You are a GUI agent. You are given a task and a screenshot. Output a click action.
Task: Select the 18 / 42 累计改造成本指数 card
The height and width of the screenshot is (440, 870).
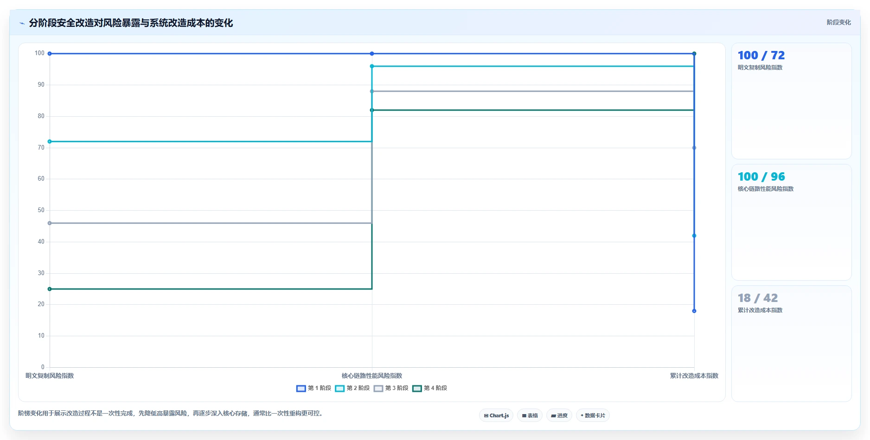(x=791, y=344)
